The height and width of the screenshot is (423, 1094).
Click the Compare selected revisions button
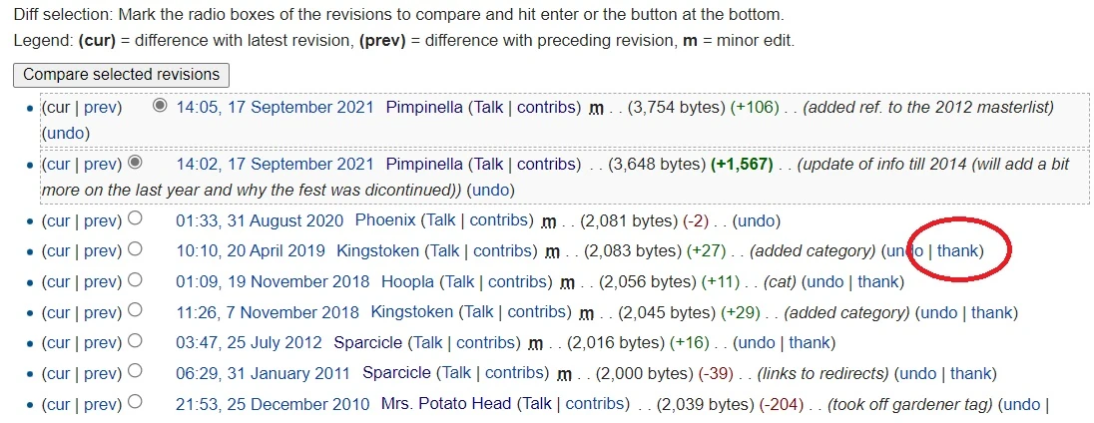121,75
